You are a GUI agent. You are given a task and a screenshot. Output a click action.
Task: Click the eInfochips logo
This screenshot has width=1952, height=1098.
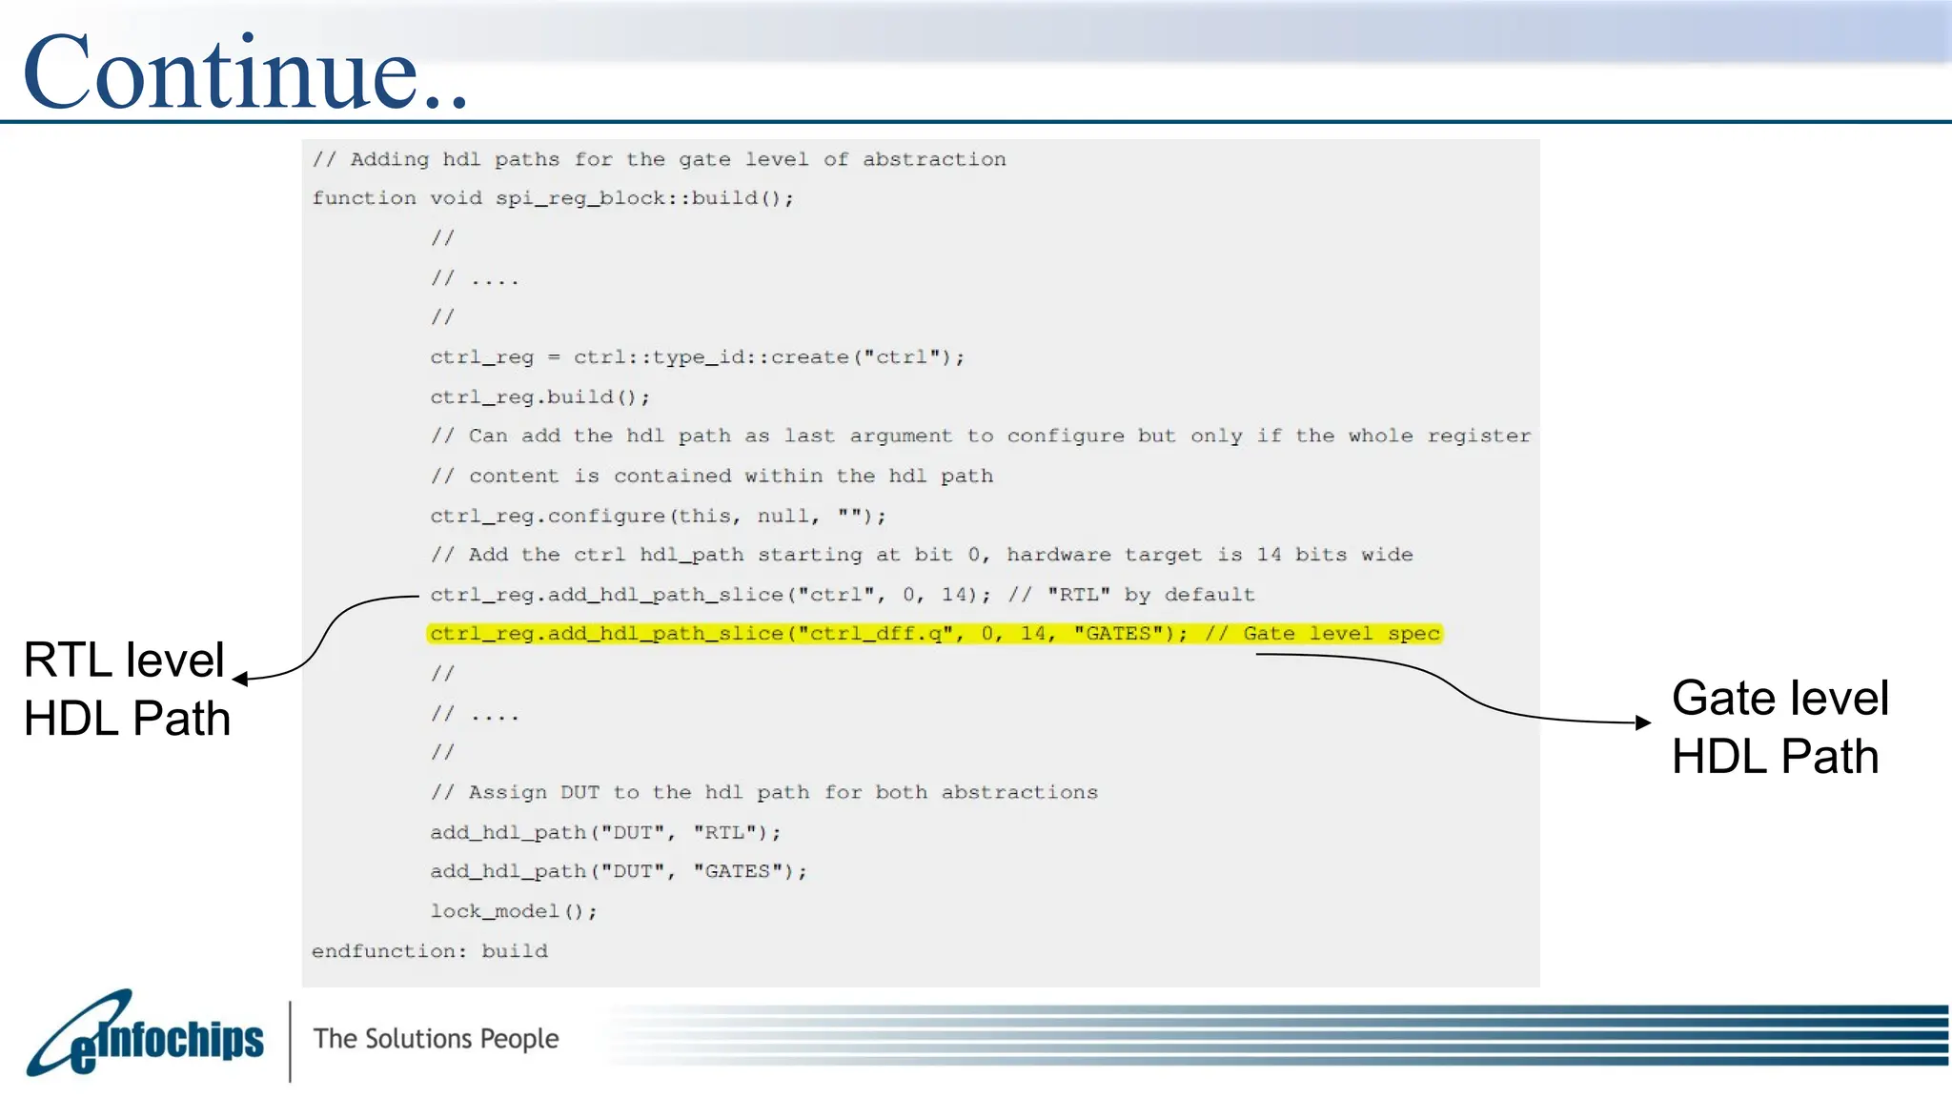point(145,1035)
